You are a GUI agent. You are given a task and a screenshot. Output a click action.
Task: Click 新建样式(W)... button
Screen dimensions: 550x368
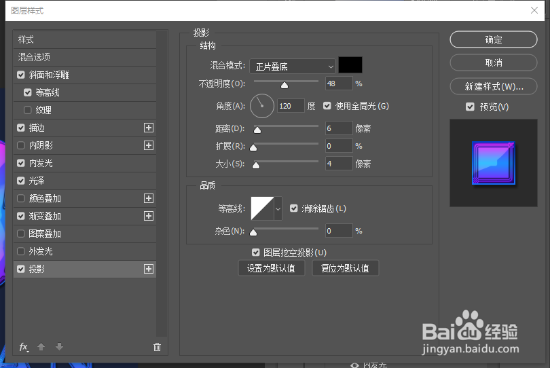click(494, 86)
